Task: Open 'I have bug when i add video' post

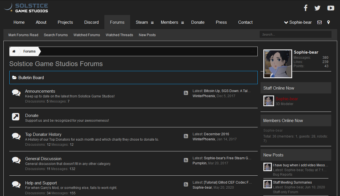Action: (x=300, y=165)
